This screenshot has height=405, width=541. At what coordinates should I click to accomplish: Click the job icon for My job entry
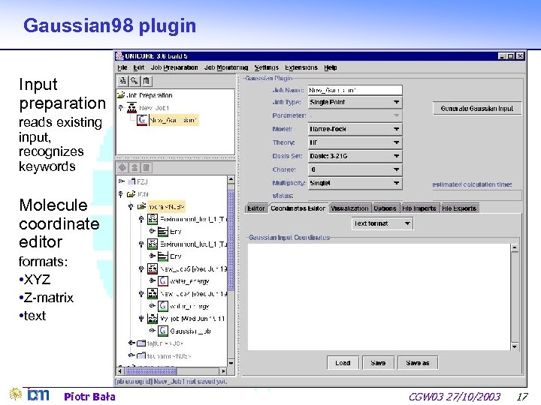click(153, 319)
